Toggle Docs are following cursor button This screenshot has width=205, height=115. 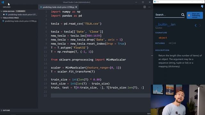(x=195, y=15)
